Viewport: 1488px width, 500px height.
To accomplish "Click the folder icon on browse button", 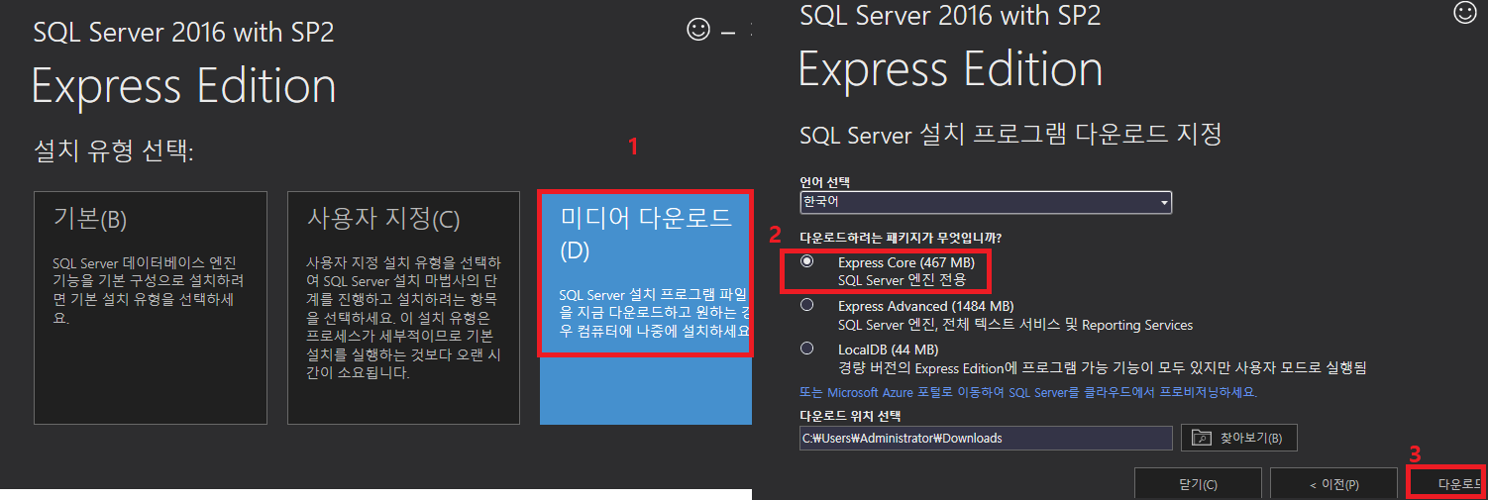I will click(1201, 438).
